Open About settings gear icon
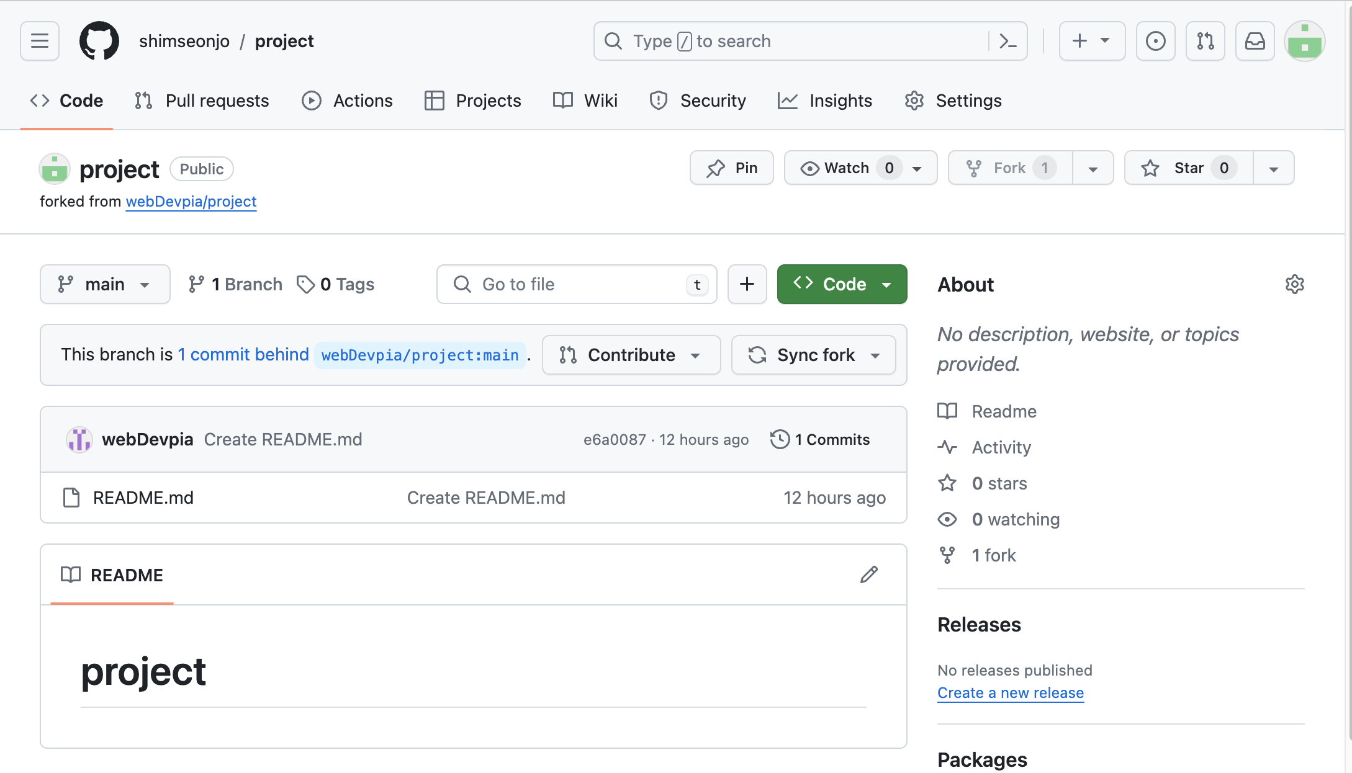 point(1294,284)
